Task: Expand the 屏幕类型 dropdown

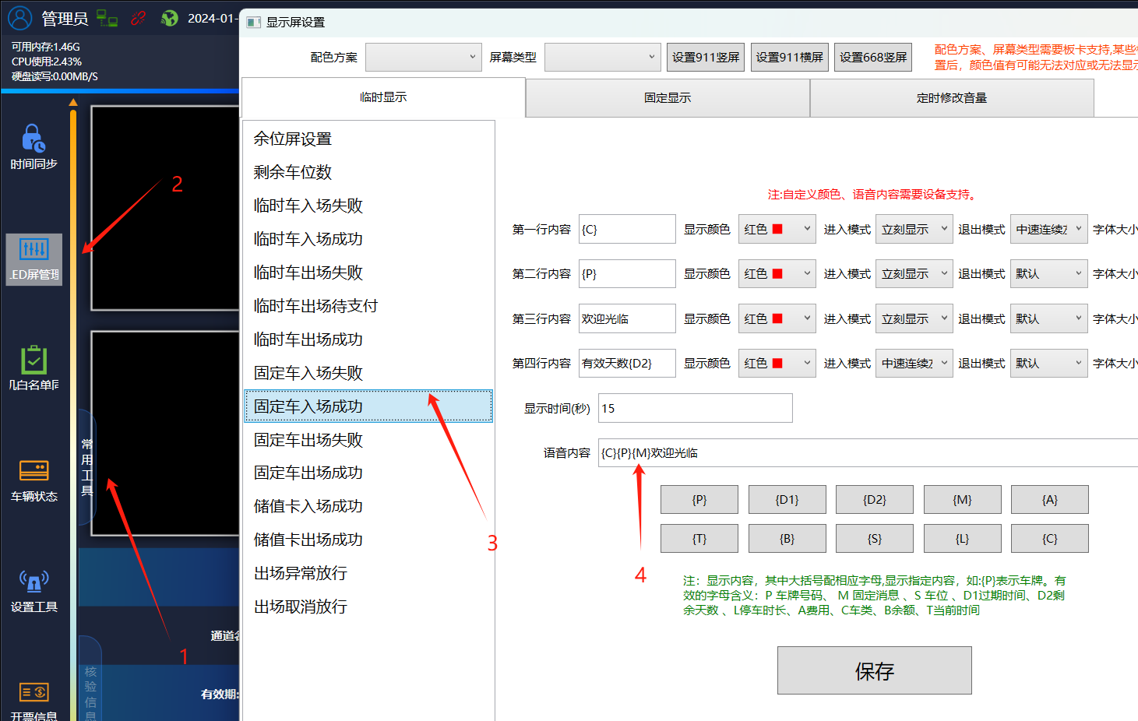Action: click(x=603, y=57)
